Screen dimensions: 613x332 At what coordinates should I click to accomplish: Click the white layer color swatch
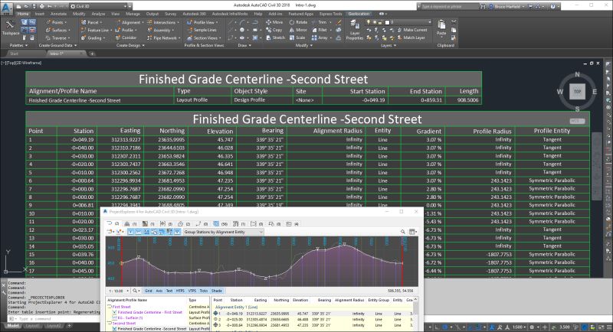point(387,22)
